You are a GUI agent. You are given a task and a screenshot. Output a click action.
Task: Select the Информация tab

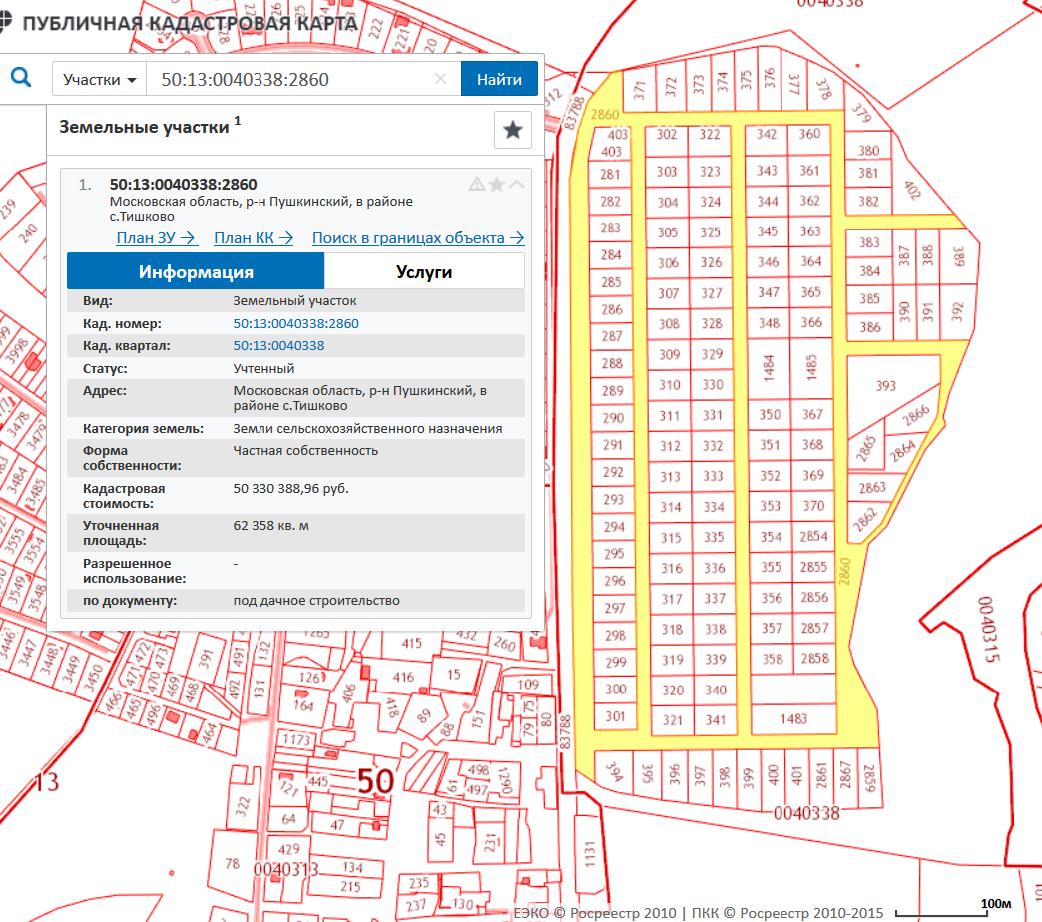(196, 271)
